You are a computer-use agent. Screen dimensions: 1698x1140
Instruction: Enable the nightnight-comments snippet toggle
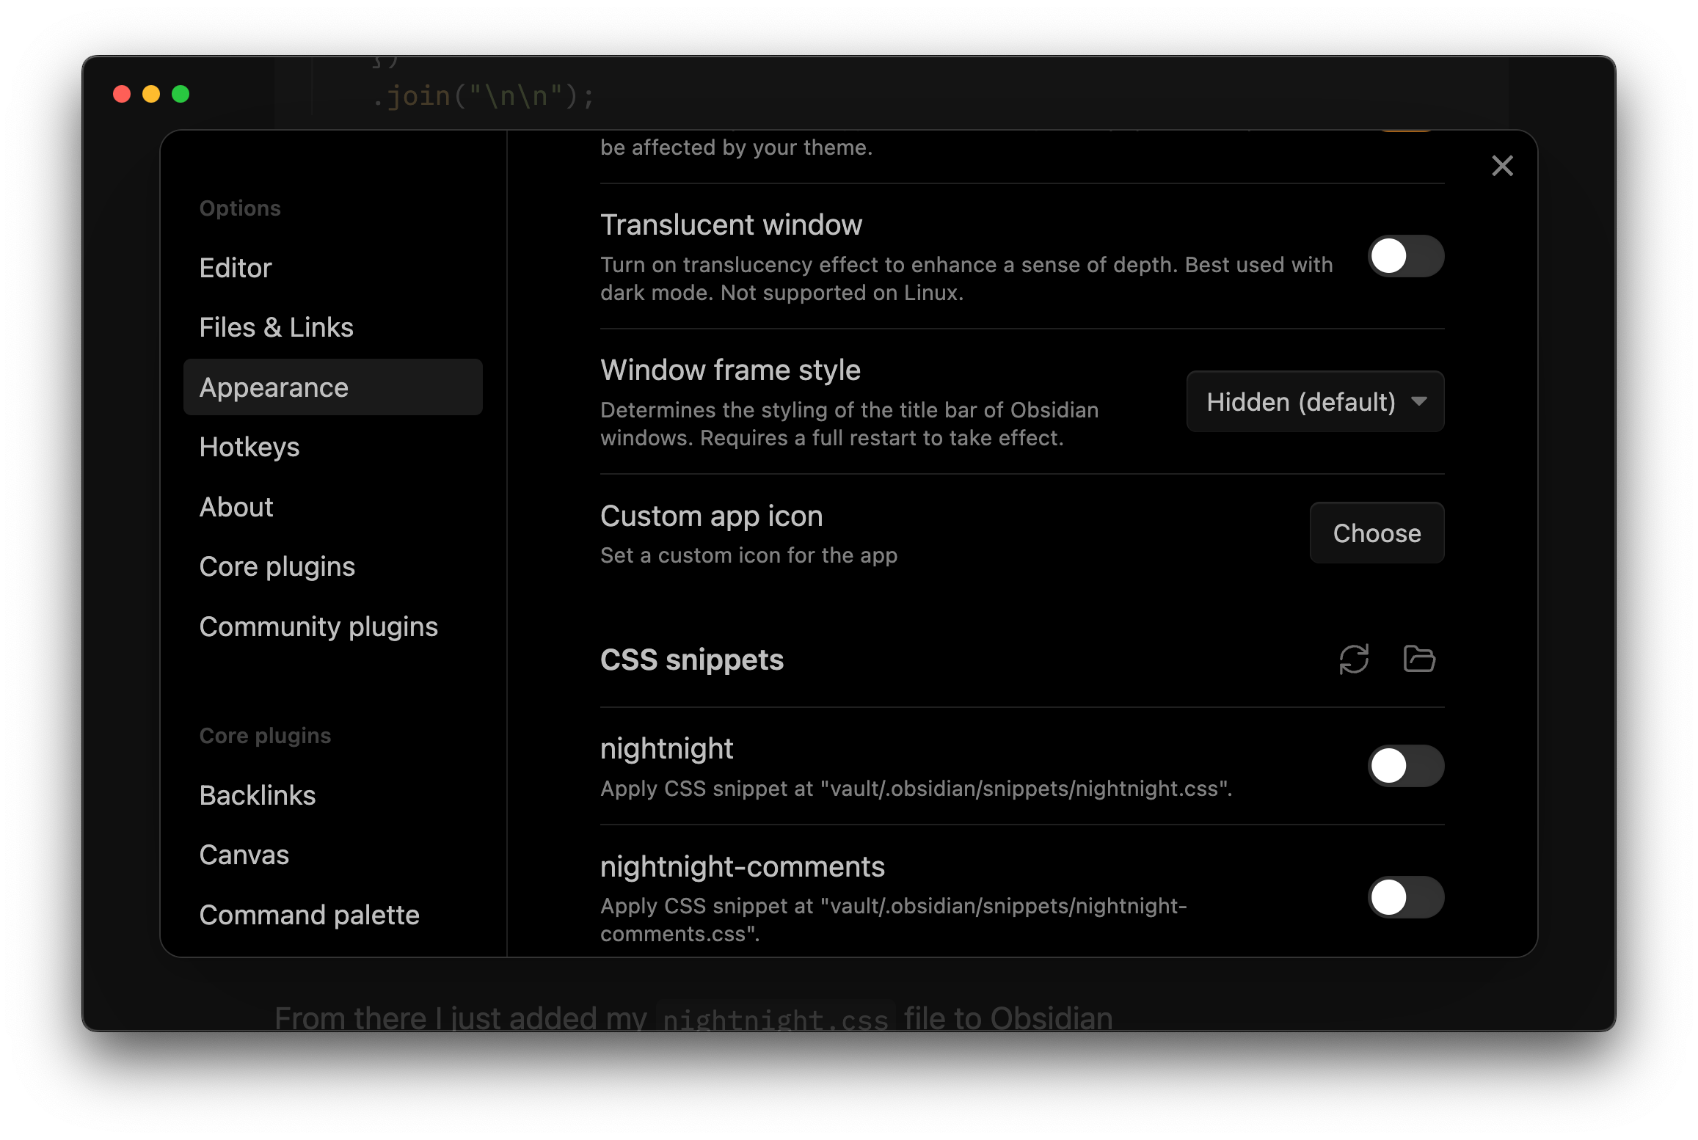tap(1405, 897)
